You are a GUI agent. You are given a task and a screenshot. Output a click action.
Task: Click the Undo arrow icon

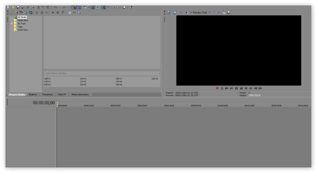point(56,7)
